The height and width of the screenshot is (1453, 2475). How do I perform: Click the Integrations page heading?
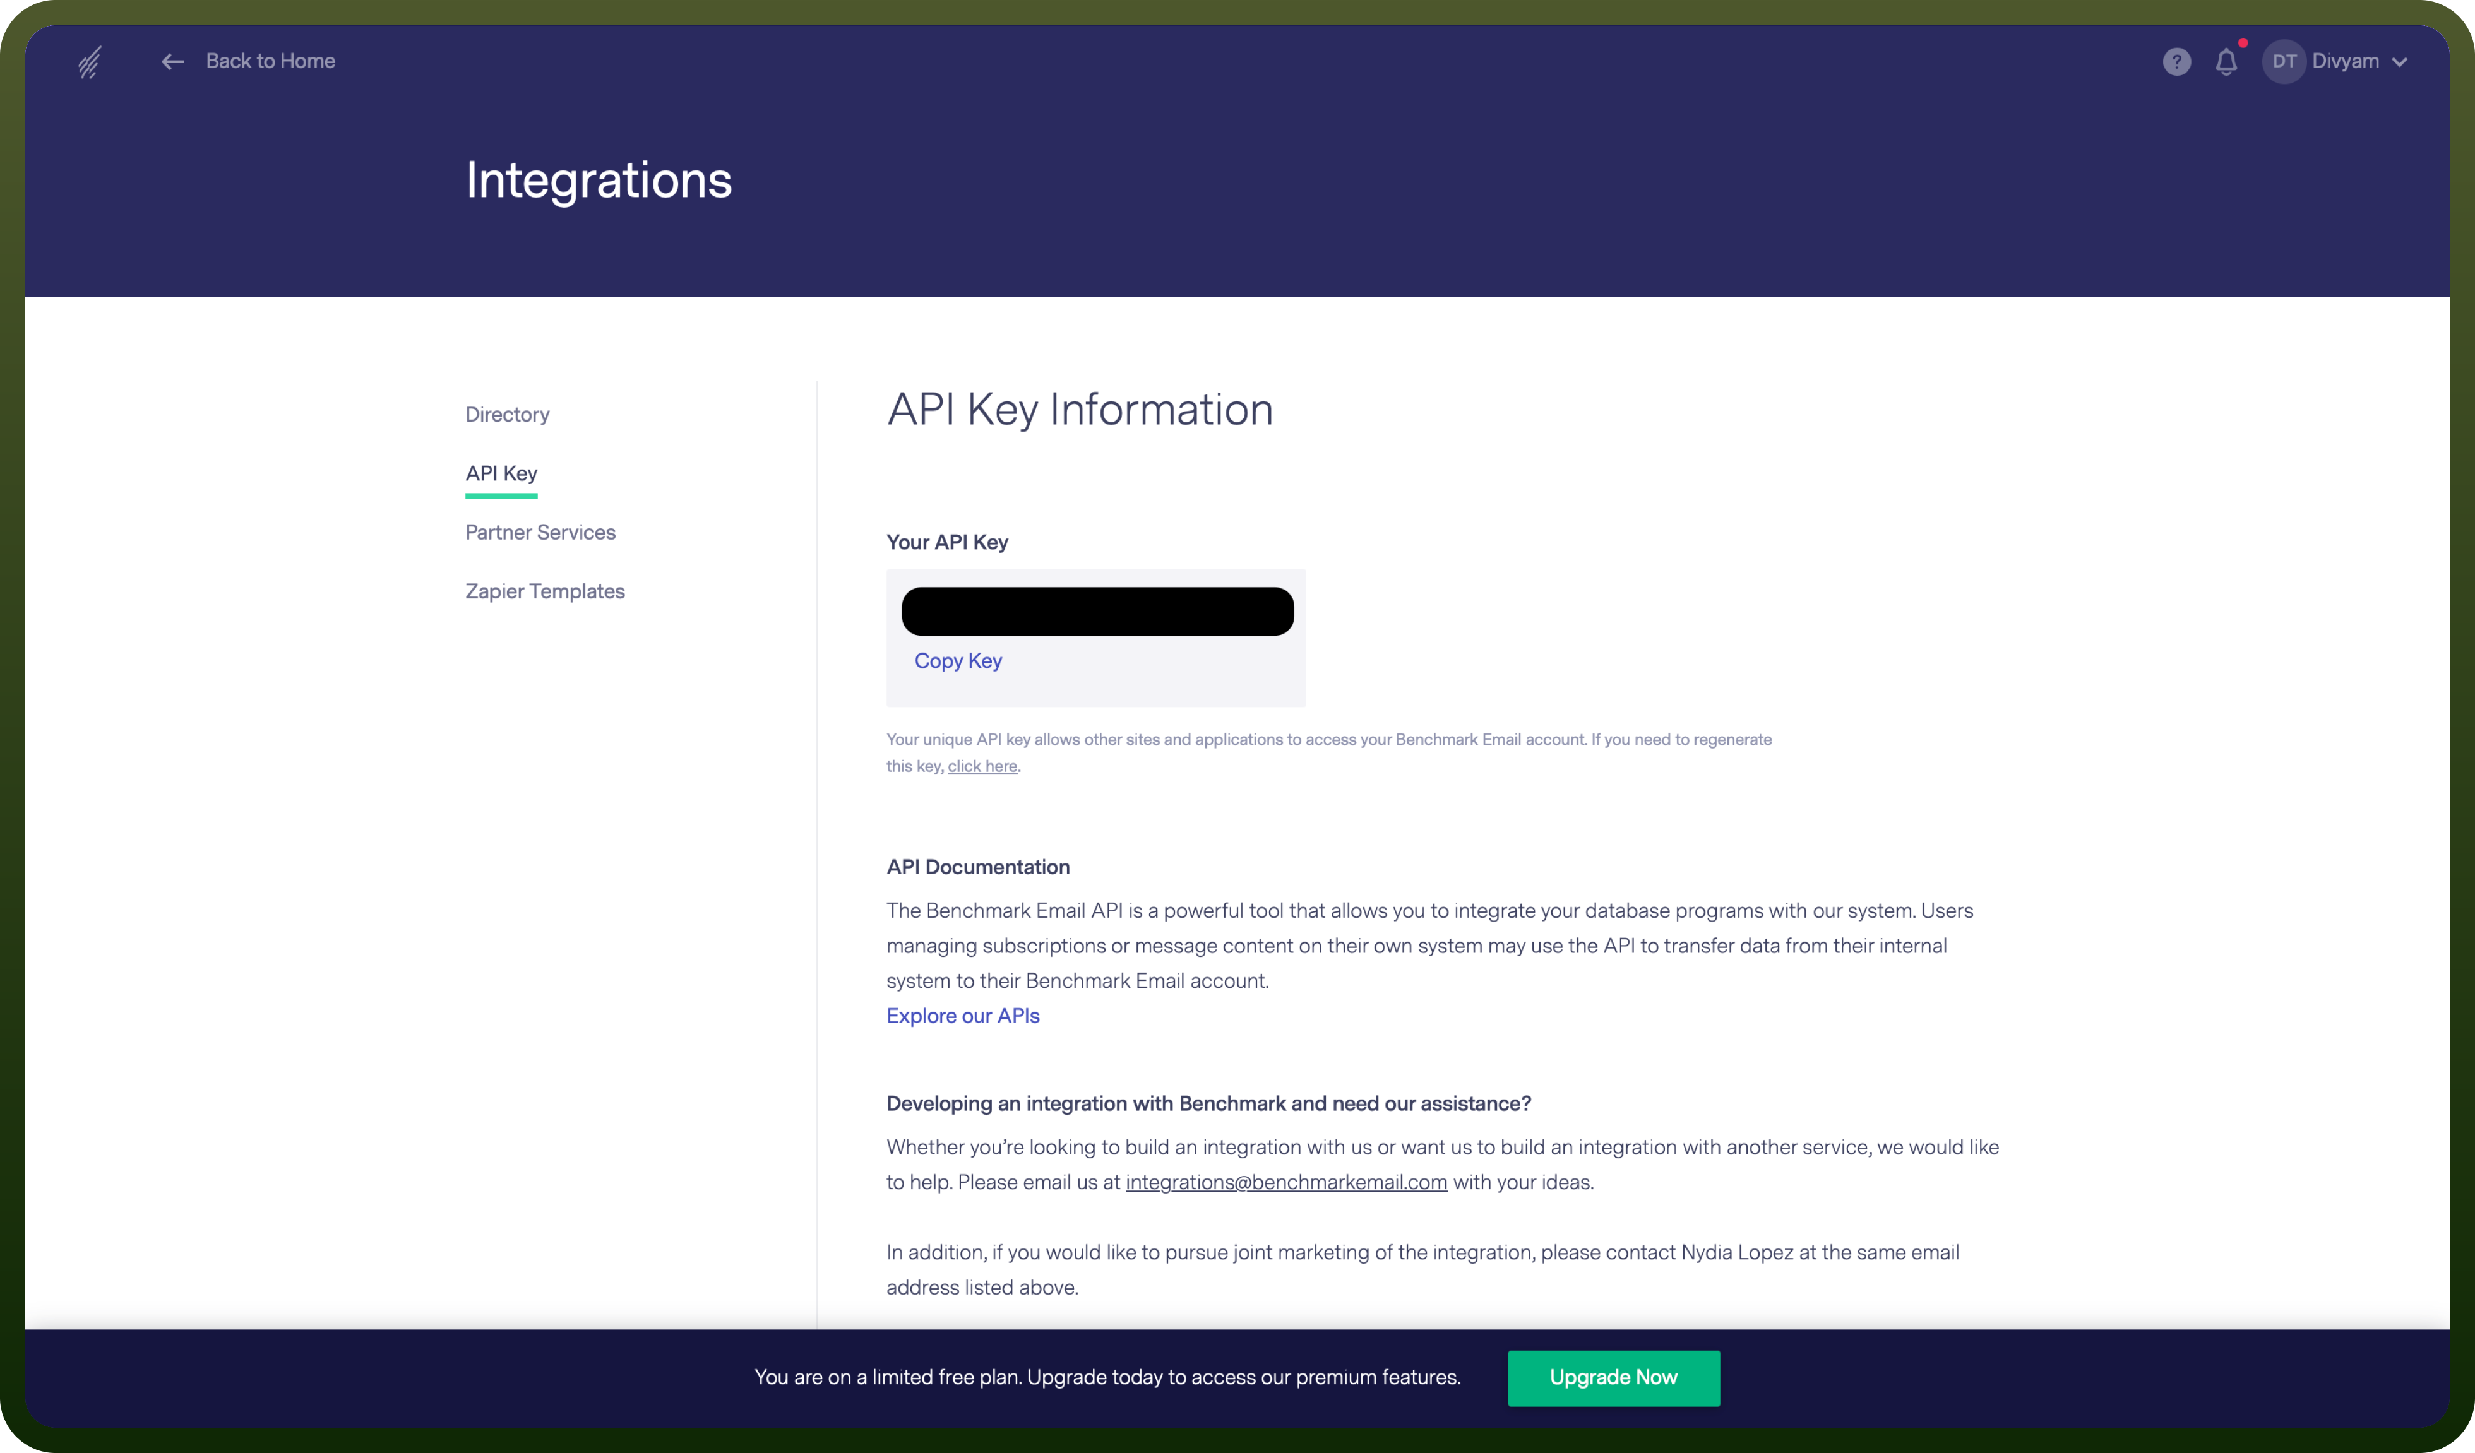[598, 181]
